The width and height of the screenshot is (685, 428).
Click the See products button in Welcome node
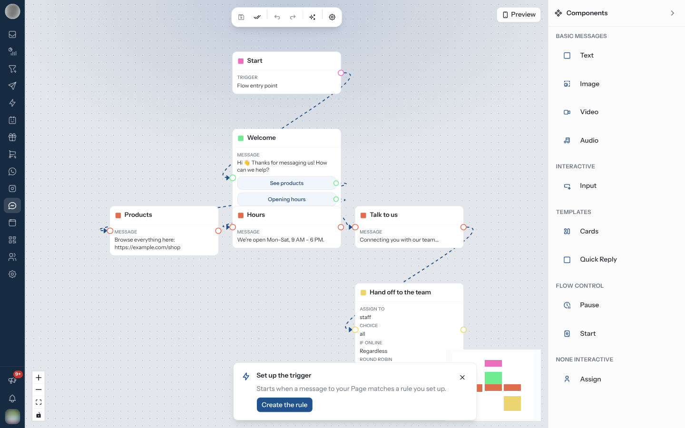(x=287, y=183)
